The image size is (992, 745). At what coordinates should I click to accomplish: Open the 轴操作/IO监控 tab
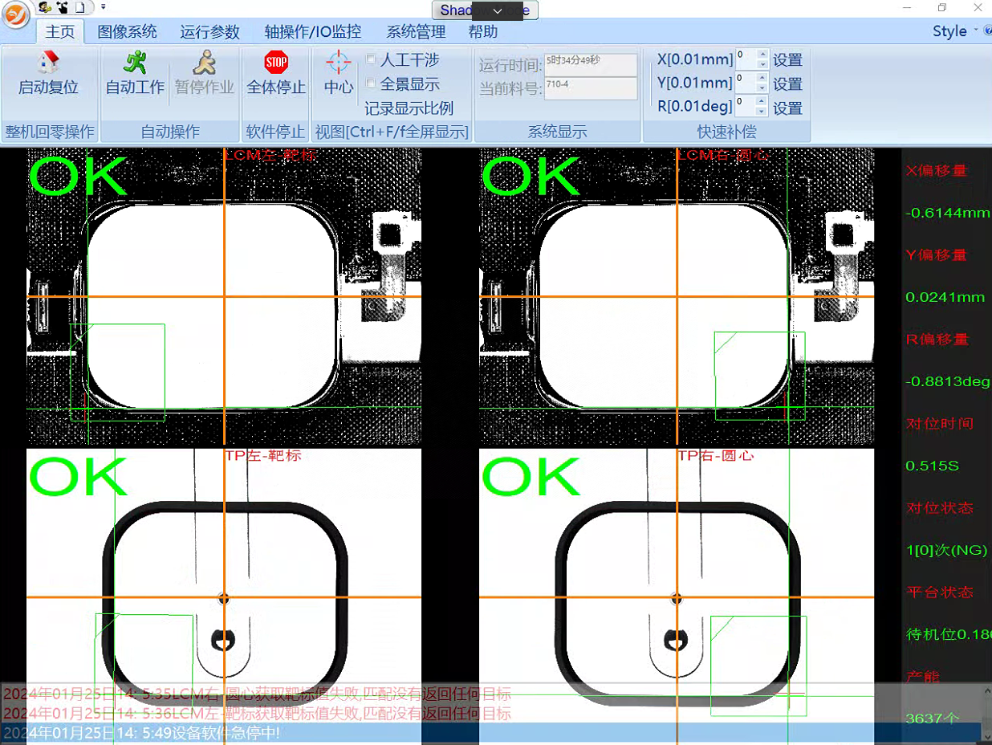click(x=312, y=32)
